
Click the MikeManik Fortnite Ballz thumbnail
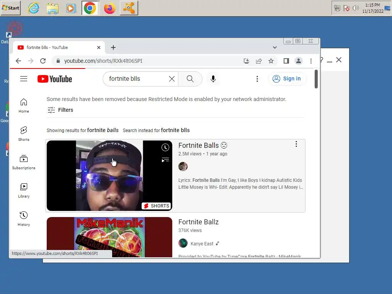pyautogui.click(x=109, y=237)
